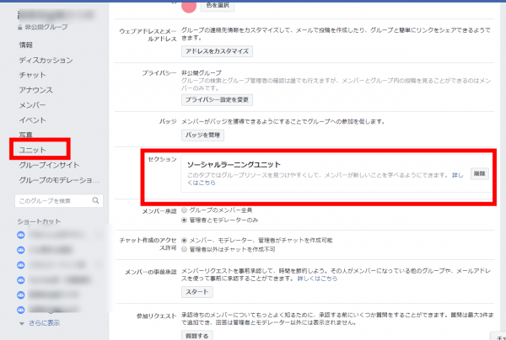Click the 色を選択 button
Image resolution: width=506 pixels, height=340 pixels.
(218, 6)
